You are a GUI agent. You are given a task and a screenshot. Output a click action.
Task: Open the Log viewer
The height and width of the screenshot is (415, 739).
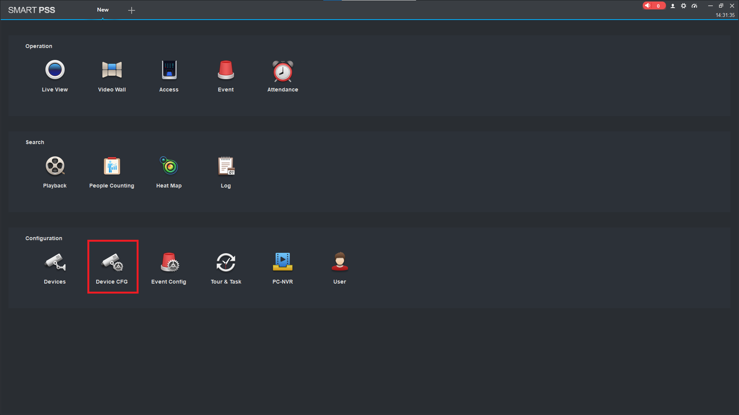tap(226, 172)
